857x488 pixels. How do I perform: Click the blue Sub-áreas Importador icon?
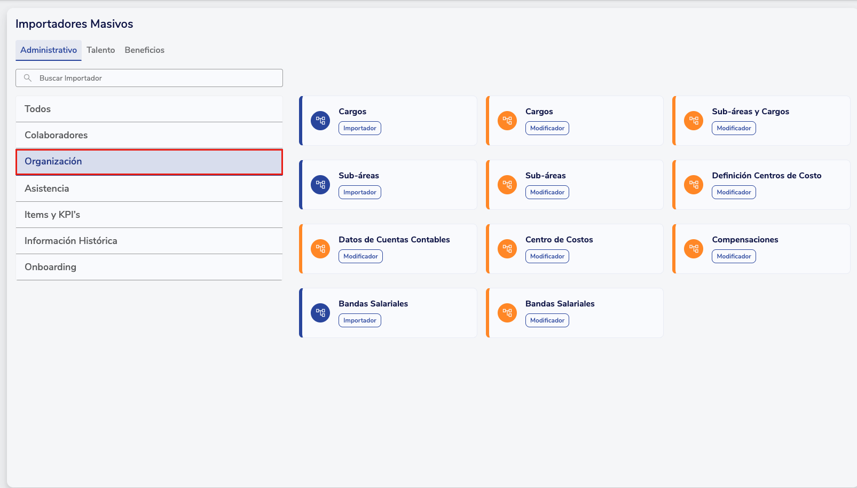(320, 185)
